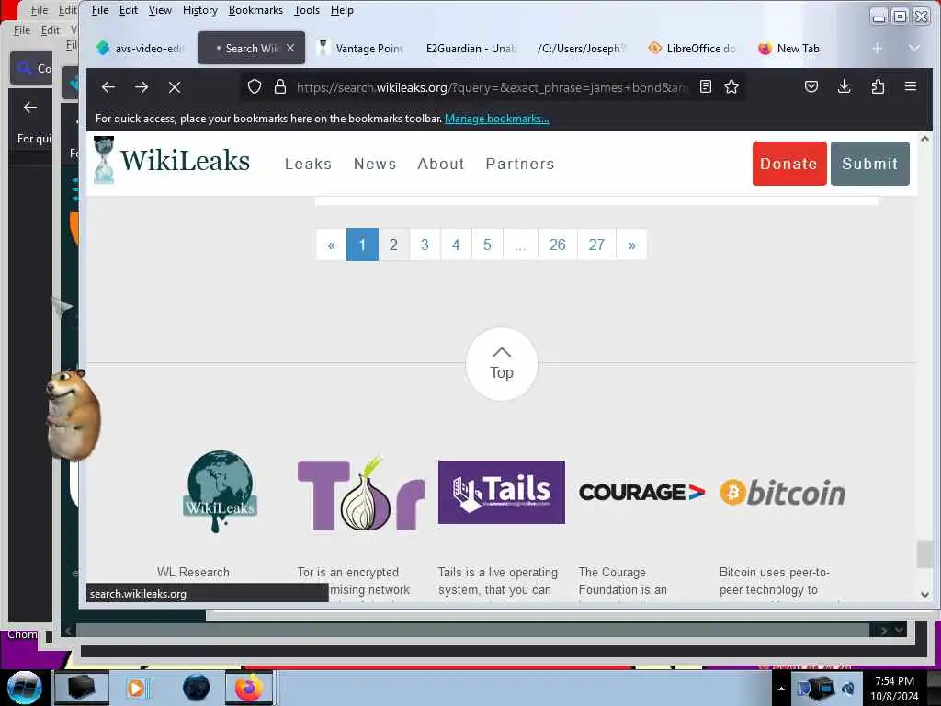Open Windows Start orb
The image size is (941, 706).
click(x=24, y=688)
